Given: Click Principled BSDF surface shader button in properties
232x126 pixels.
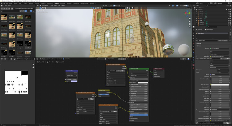Looking at the screenshot, I should tap(219, 49).
